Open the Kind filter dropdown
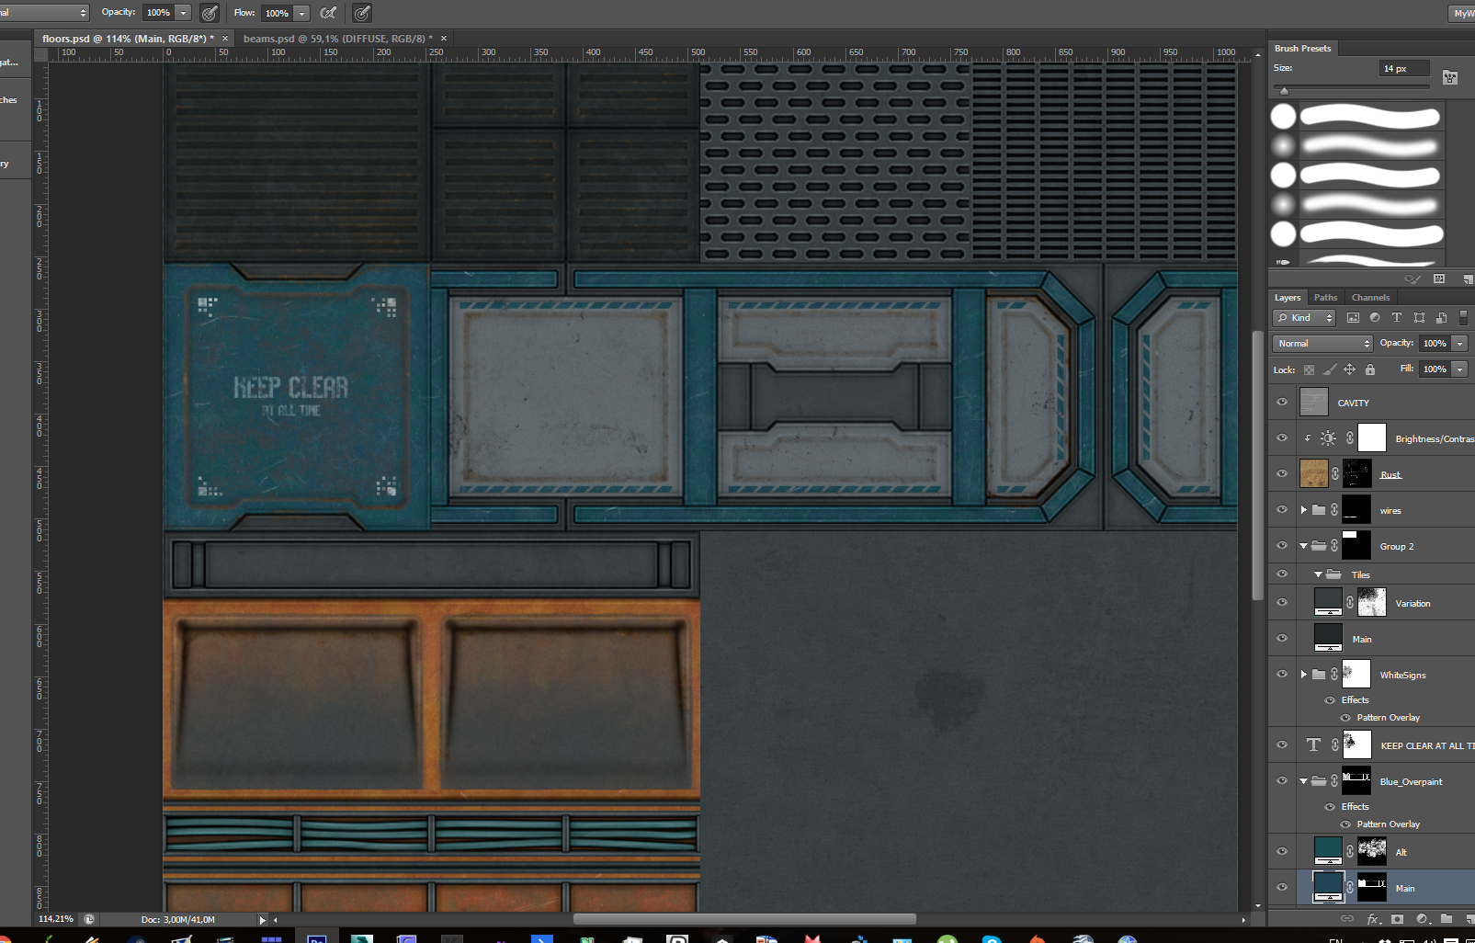 tap(1304, 318)
